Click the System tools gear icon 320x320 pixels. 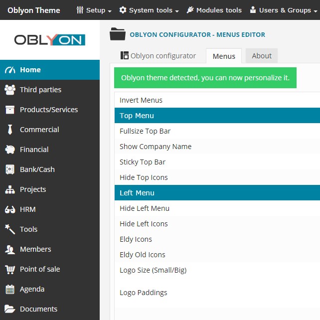(123, 10)
